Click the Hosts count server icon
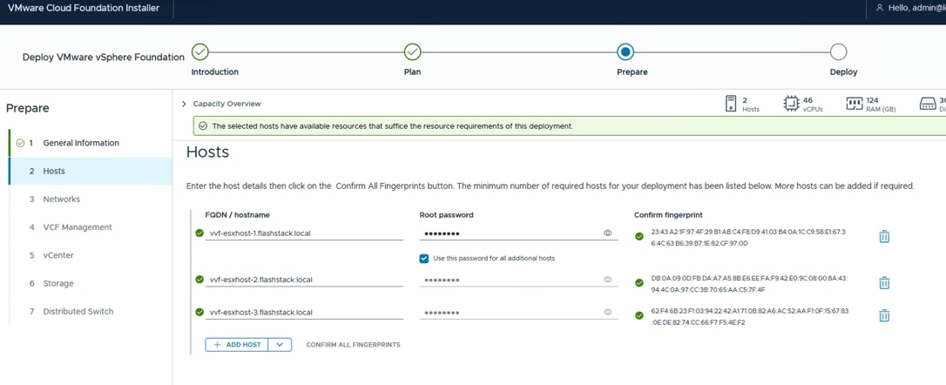946x385 pixels. (731, 104)
